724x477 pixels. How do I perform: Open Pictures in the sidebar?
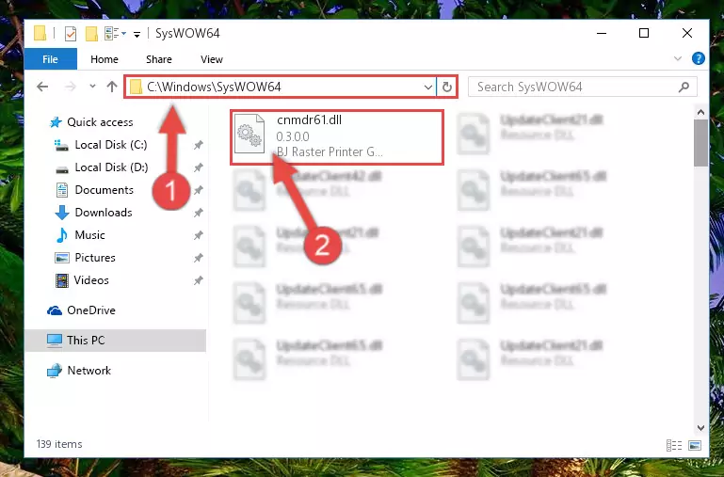click(95, 258)
